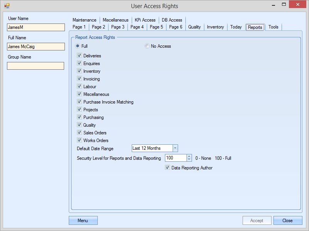Focus the Group Name text box

36,66
